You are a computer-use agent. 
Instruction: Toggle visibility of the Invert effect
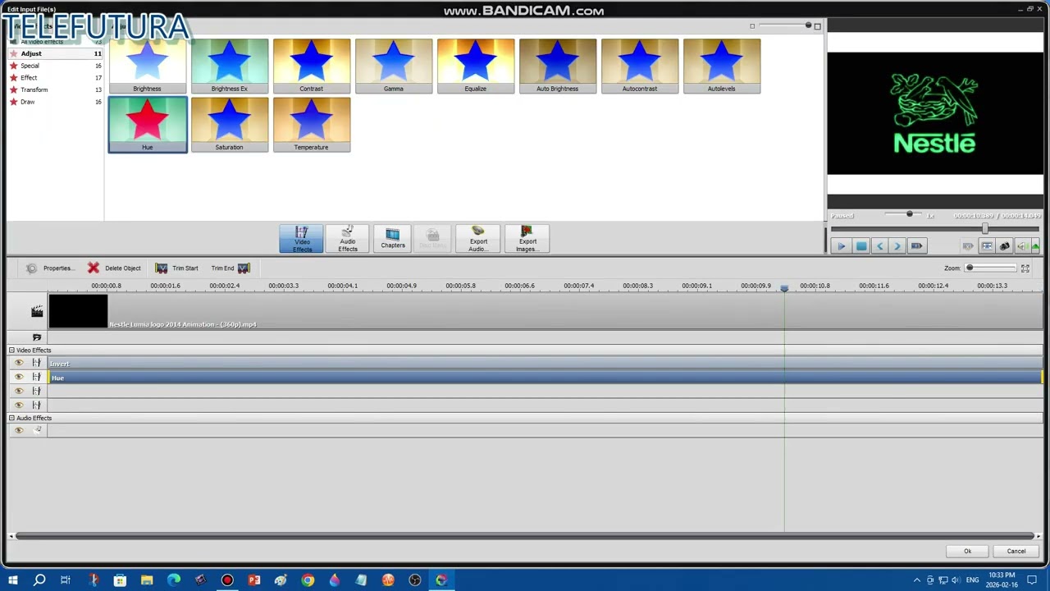[19, 363]
